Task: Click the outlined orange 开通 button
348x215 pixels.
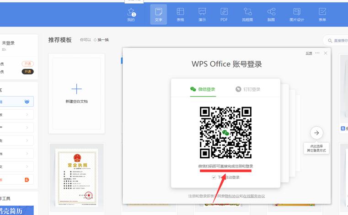Action: point(27,64)
